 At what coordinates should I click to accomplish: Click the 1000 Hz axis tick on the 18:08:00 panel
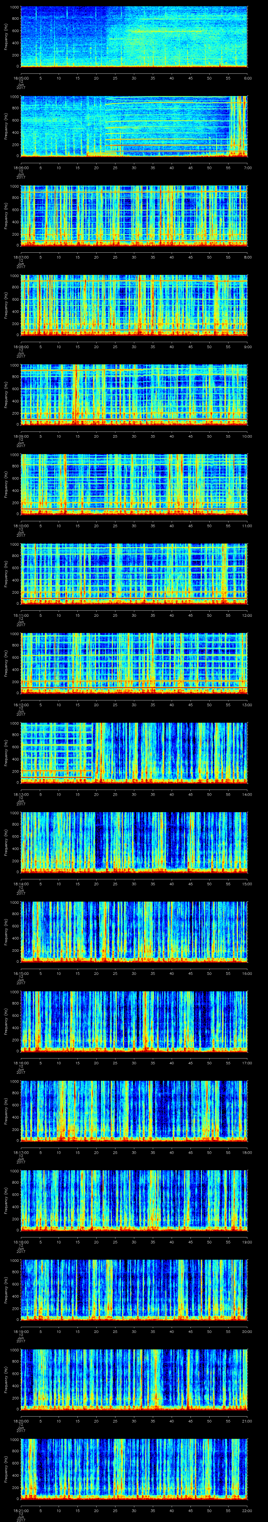[x=14, y=276]
